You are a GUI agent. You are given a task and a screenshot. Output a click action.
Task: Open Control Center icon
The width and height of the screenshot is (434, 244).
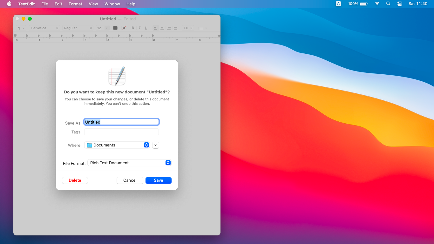(400, 4)
